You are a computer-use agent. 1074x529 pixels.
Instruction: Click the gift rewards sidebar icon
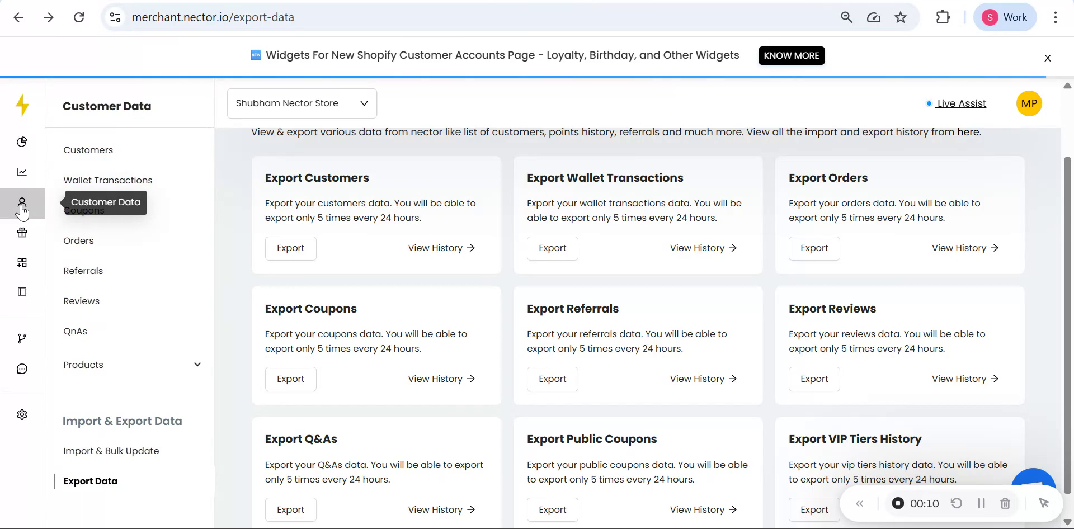coord(22,233)
